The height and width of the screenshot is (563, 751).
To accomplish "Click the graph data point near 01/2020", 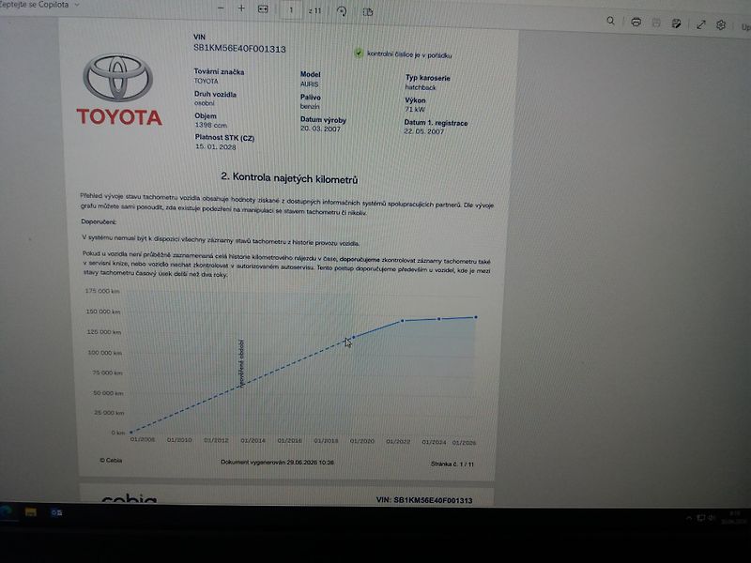I will [354, 338].
